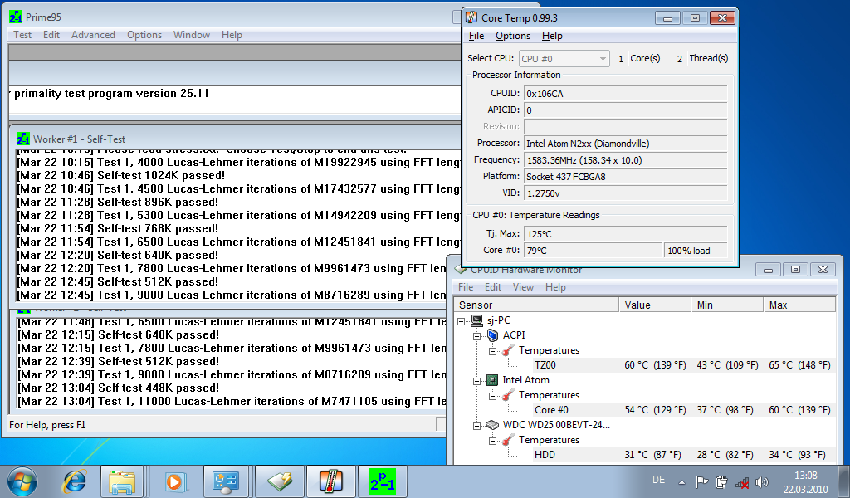Click the '100% load' indicator

696,251
